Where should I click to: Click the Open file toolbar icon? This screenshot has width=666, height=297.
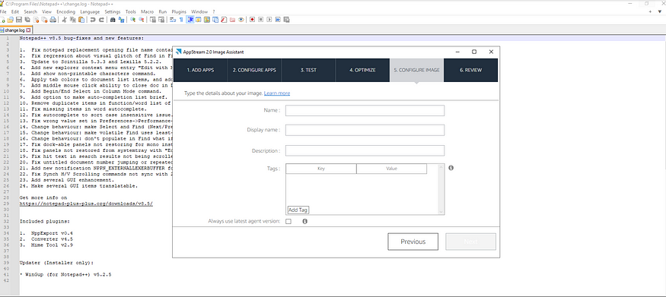click(x=10, y=20)
